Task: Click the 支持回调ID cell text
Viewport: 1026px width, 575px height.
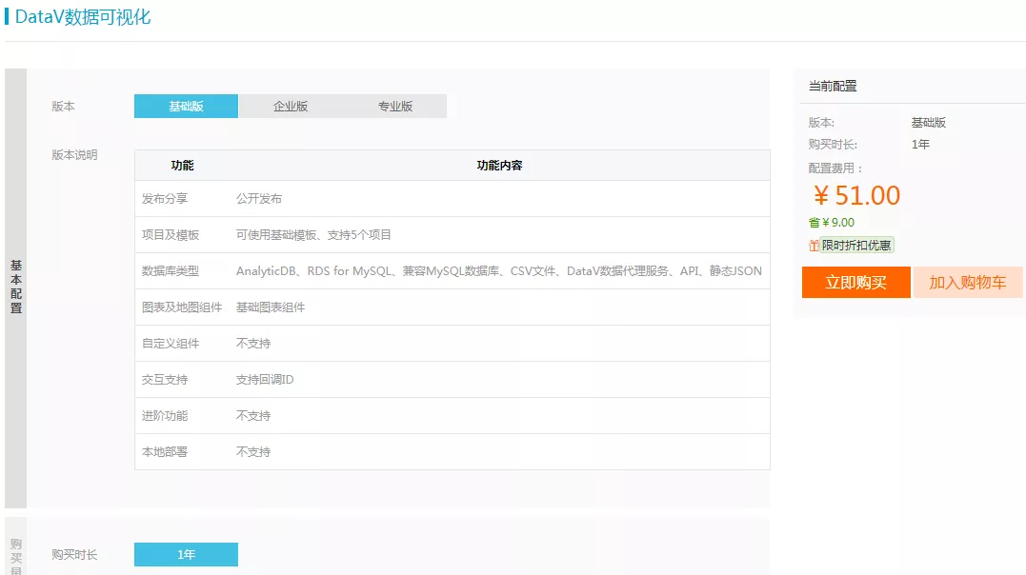Action: click(x=264, y=380)
